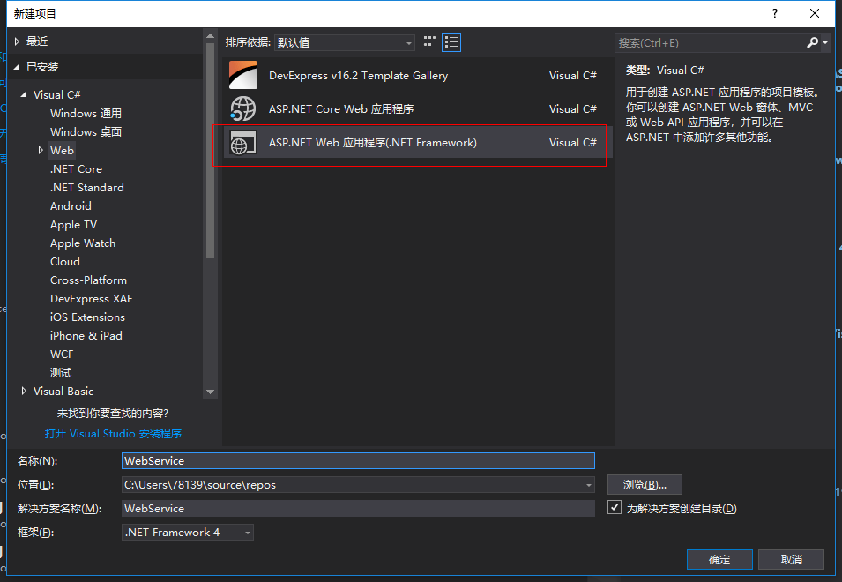Click the category tree scrollbar thumb
842x582 pixels.
click(210, 151)
